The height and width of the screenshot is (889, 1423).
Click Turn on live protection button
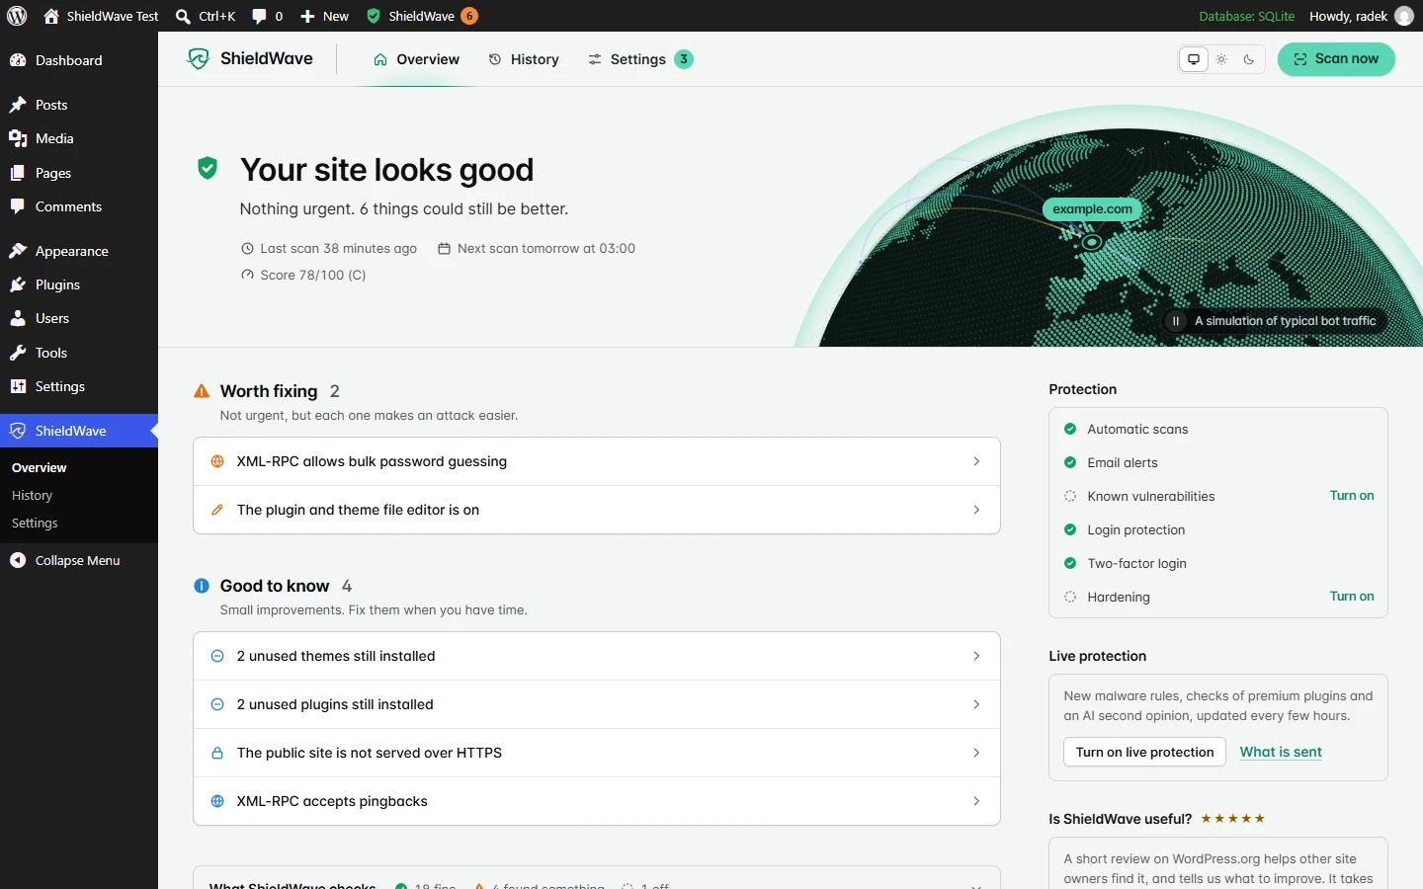[1144, 752]
